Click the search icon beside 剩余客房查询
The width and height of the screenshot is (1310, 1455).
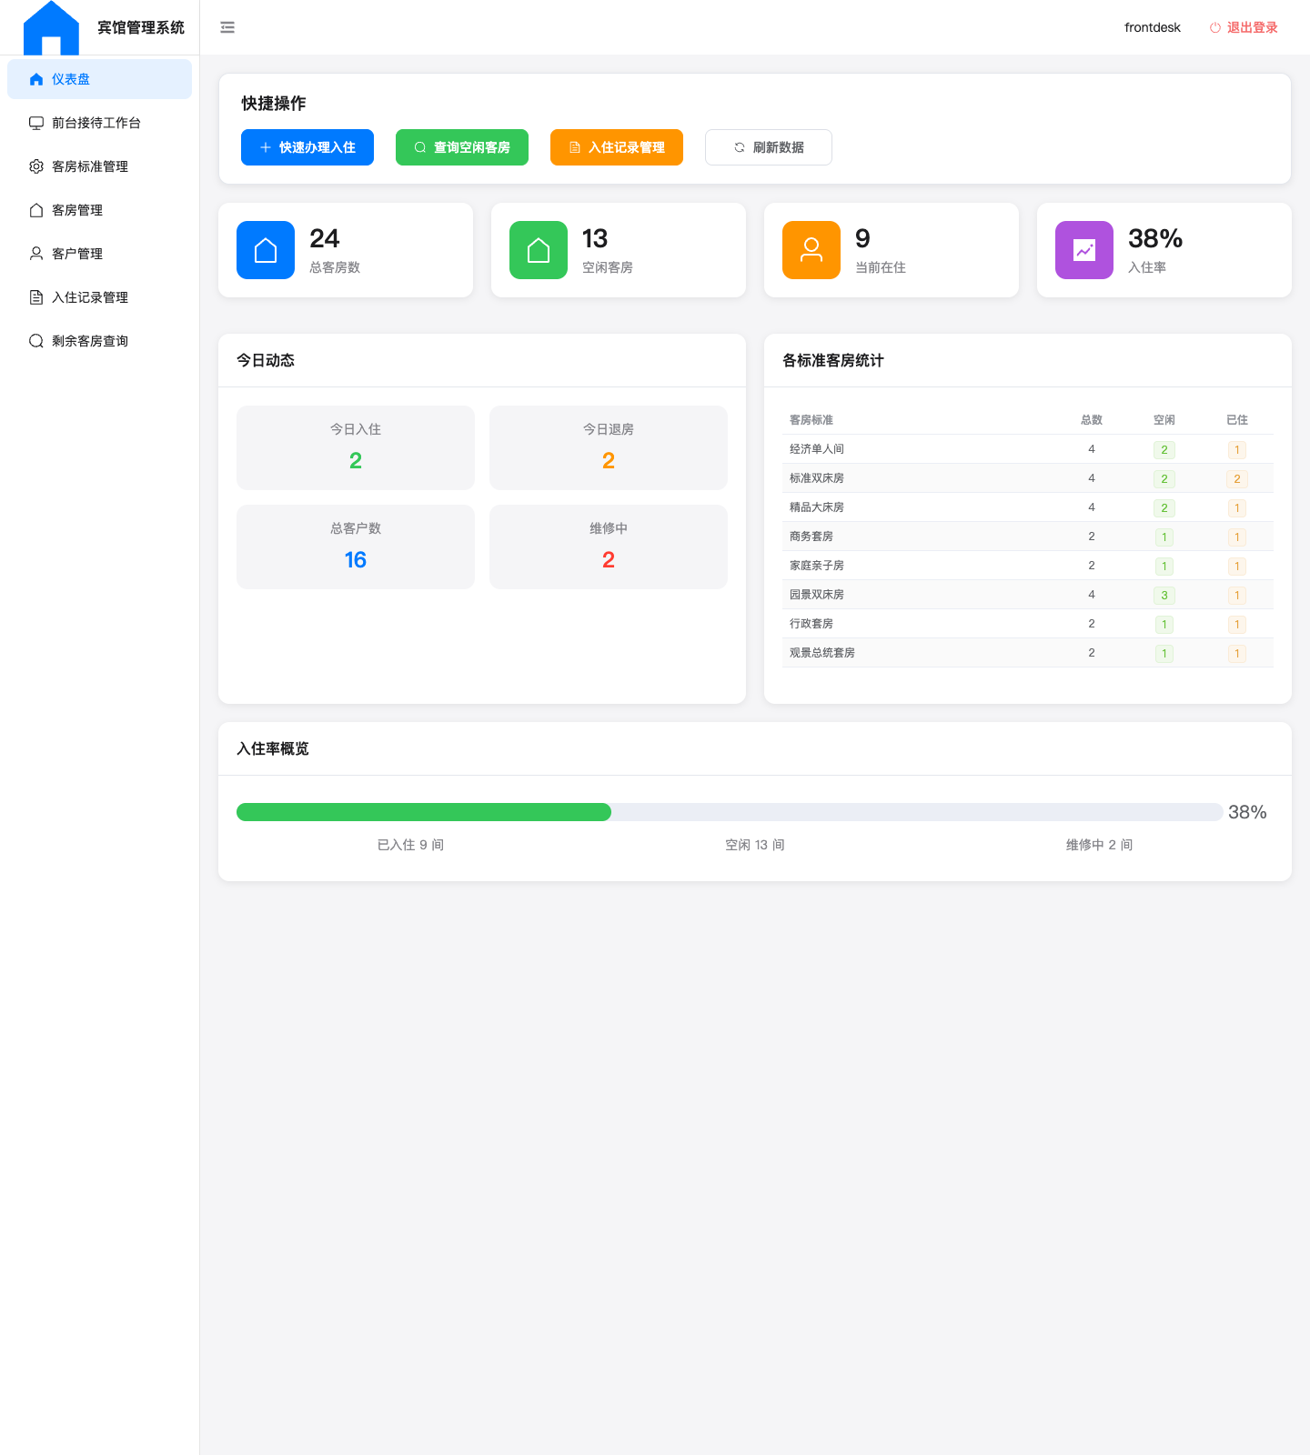(36, 341)
